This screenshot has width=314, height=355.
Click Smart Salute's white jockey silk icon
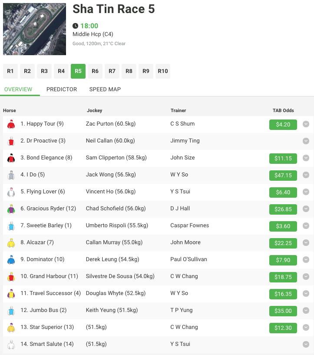pos(11,345)
